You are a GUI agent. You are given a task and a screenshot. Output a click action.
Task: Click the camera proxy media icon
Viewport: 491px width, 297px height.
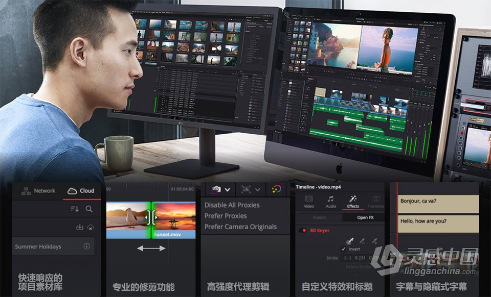pyautogui.click(x=216, y=189)
